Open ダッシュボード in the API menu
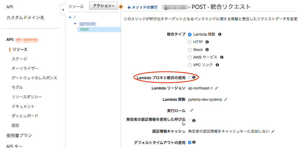 (25, 116)
